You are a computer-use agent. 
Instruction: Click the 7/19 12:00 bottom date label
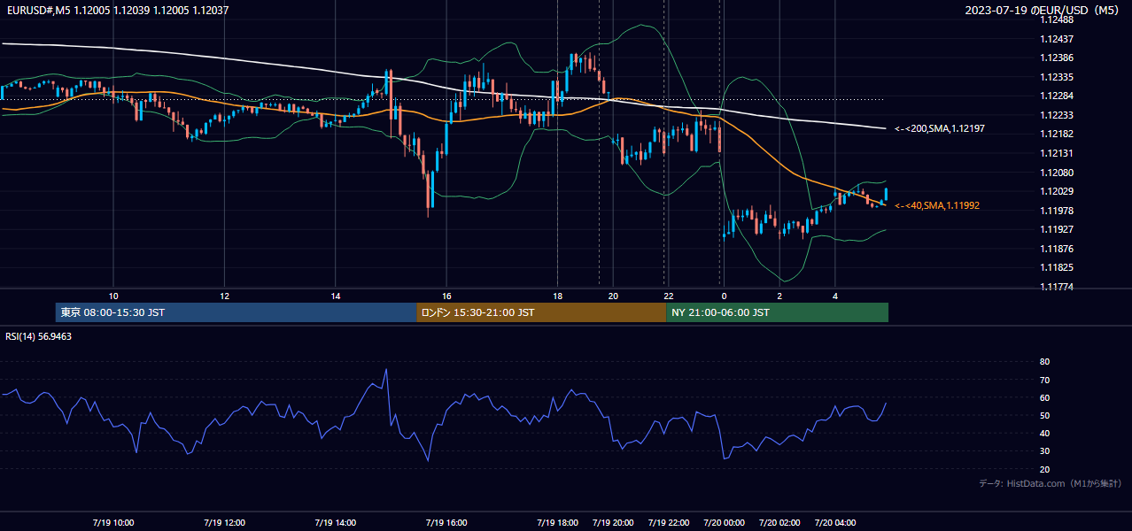224,523
